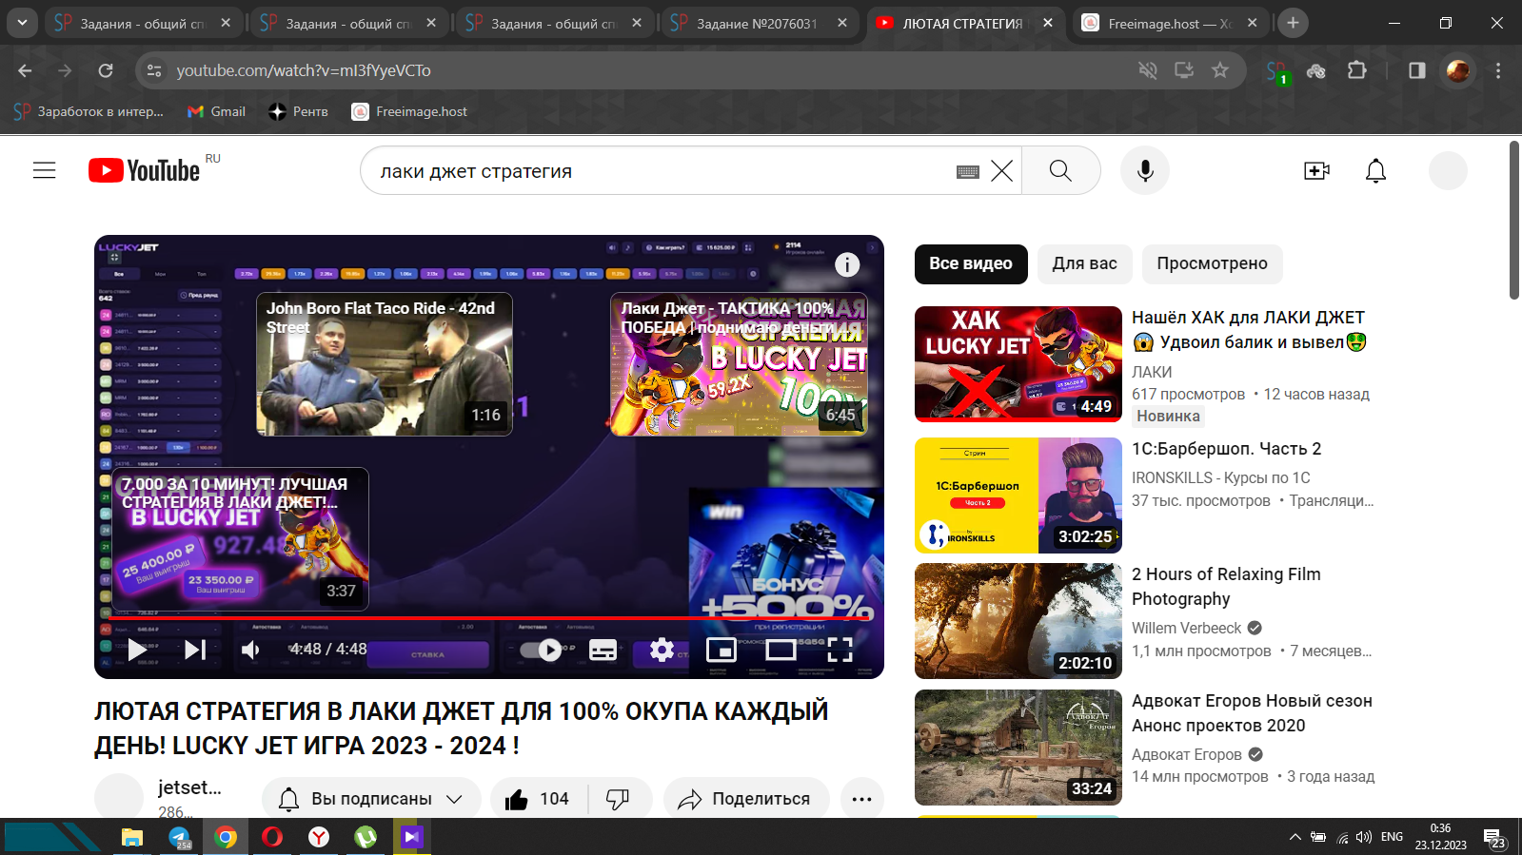Viewport: 1522px width, 855px height.
Task: Open more actions three-dot button
Action: pyautogui.click(x=862, y=799)
